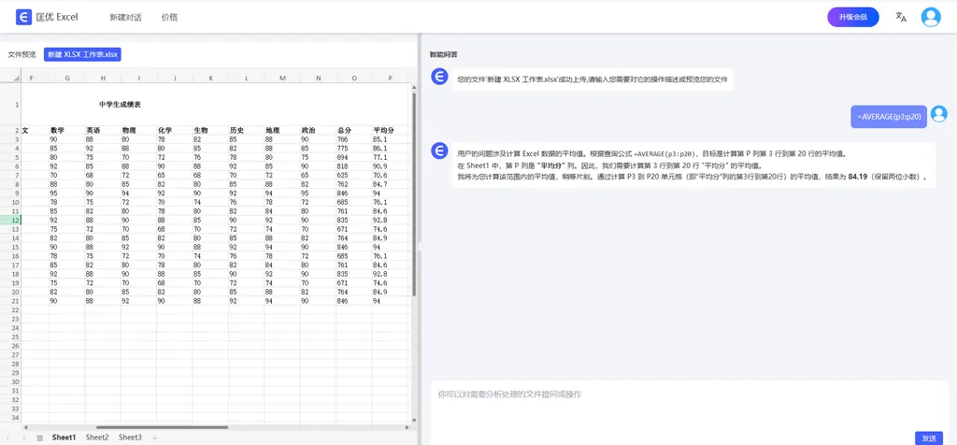Select the 新建 XLSX 工作表.xlsx file tag
The image size is (957, 445).
coord(82,55)
